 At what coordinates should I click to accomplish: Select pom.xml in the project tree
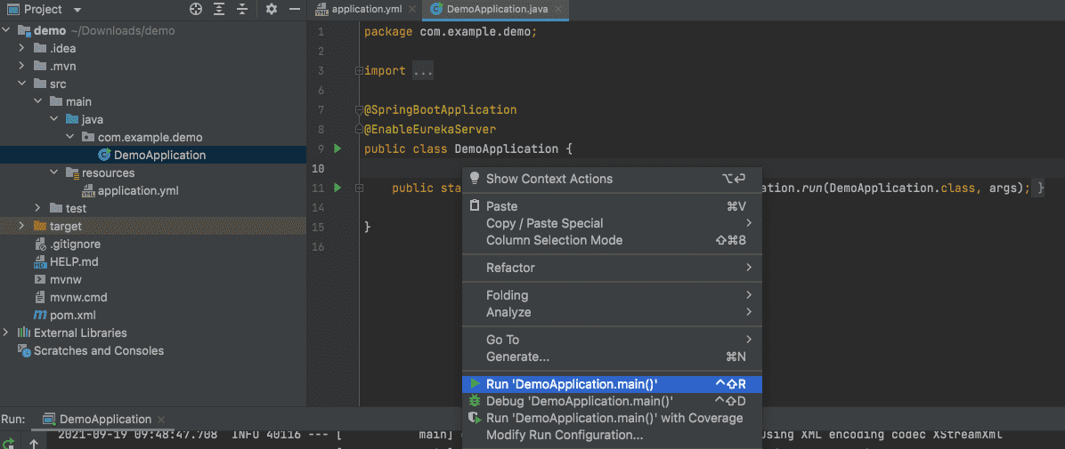pos(73,315)
